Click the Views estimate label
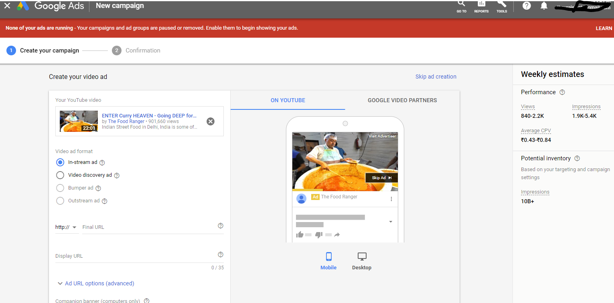Viewport: 614px width, 303px height. click(528, 107)
